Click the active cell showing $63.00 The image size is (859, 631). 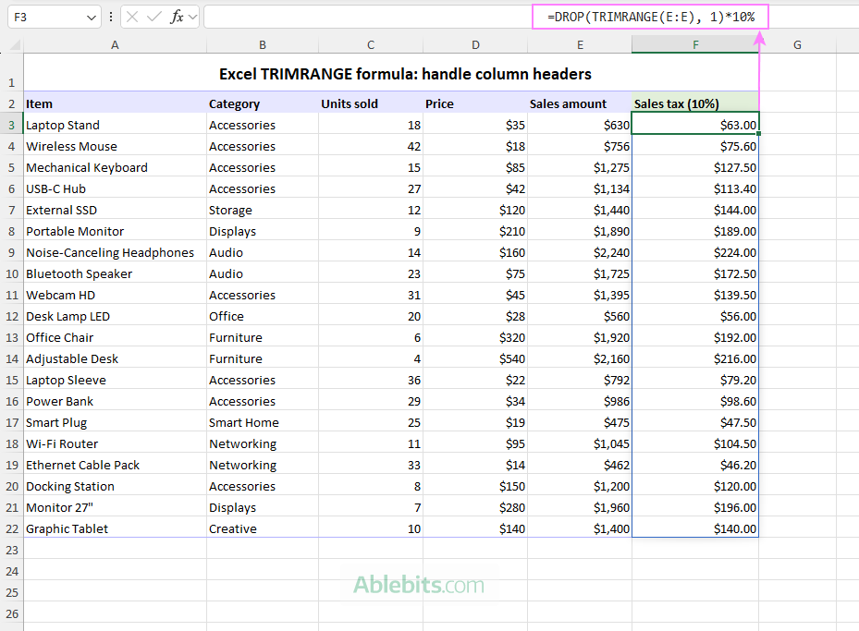point(694,125)
